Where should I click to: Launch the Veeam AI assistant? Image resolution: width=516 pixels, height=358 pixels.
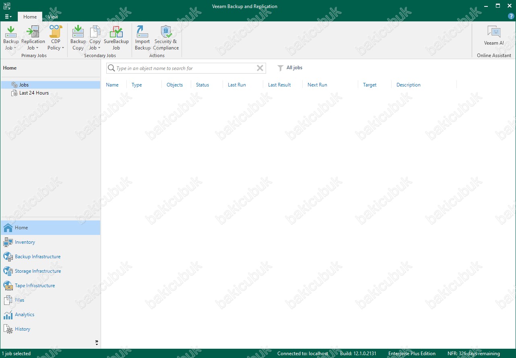494,36
